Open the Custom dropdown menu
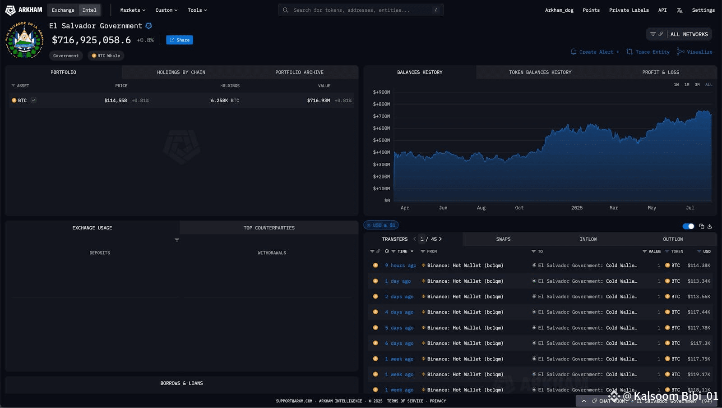Viewport: 722px width, 408px height. click(167, 10)
